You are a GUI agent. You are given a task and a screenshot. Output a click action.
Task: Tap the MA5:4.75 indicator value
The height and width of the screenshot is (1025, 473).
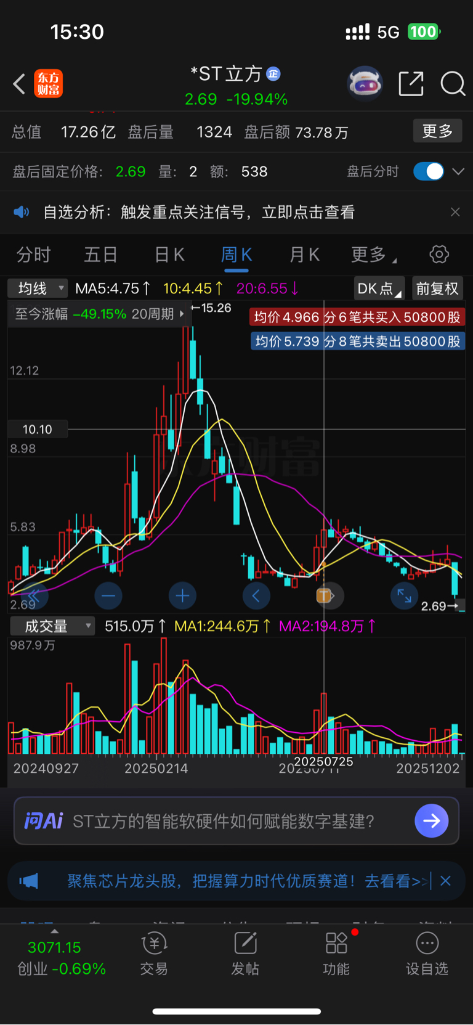coord(113,288)
